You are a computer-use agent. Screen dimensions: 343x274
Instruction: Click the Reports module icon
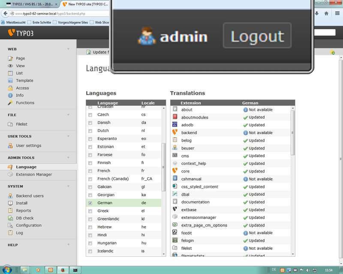[x=10, y=210]
